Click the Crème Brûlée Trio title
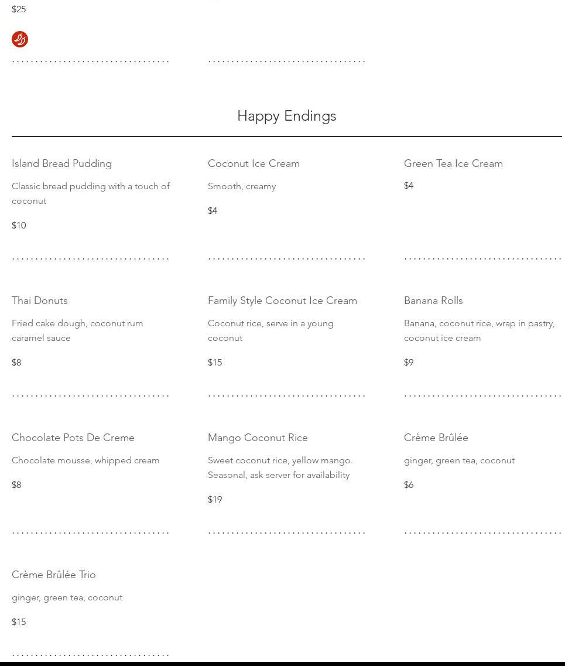Viewport: 565px width, 666px height. pyautogui.click(x=54, y=575)
